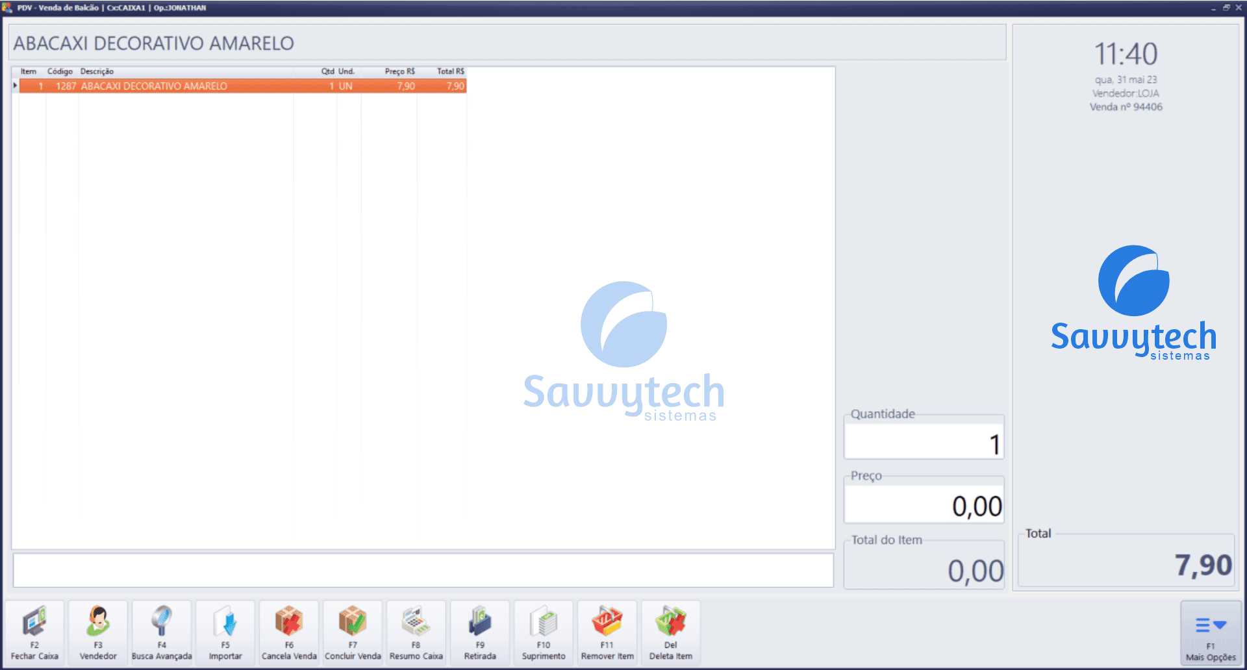
Task: Click the Preço R$ column header
Action: (x=399, y=71)
